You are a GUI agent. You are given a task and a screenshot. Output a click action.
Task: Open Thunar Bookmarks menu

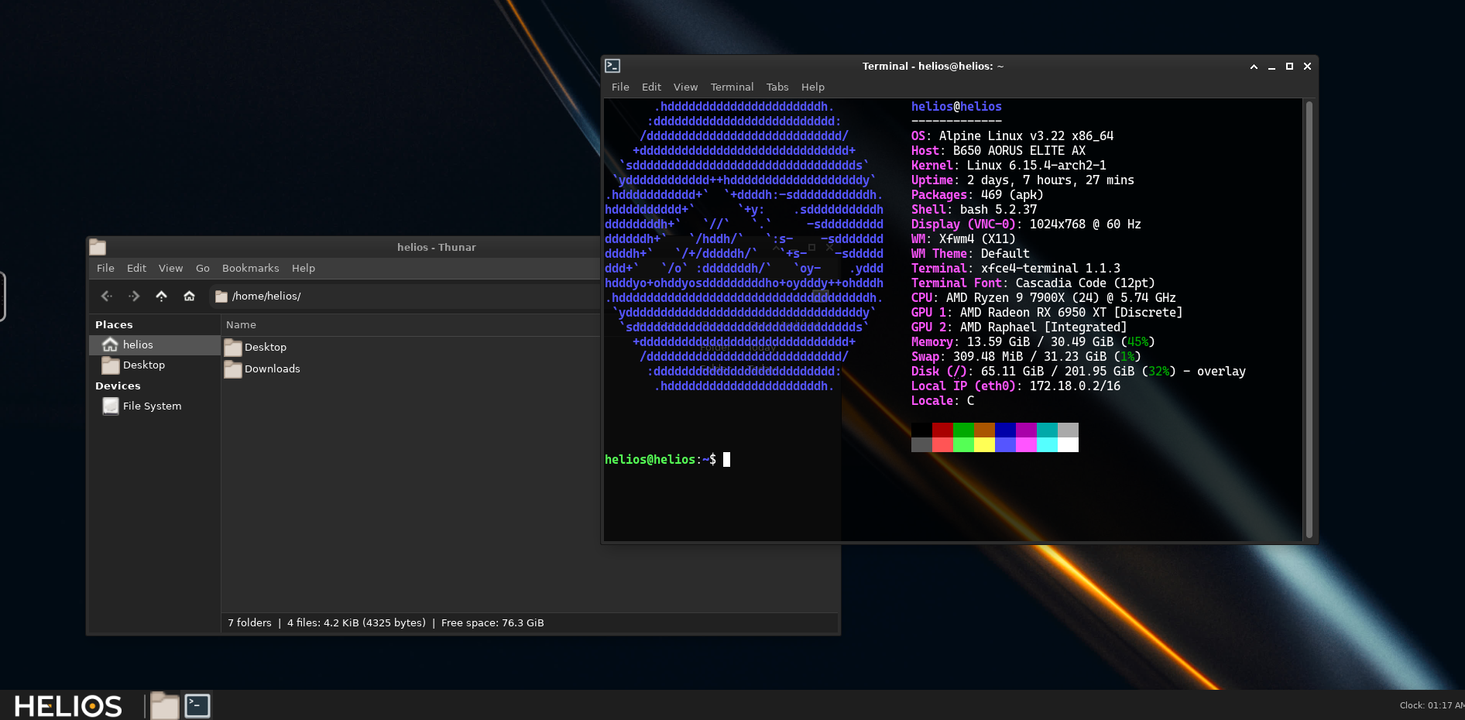[250, 268]
